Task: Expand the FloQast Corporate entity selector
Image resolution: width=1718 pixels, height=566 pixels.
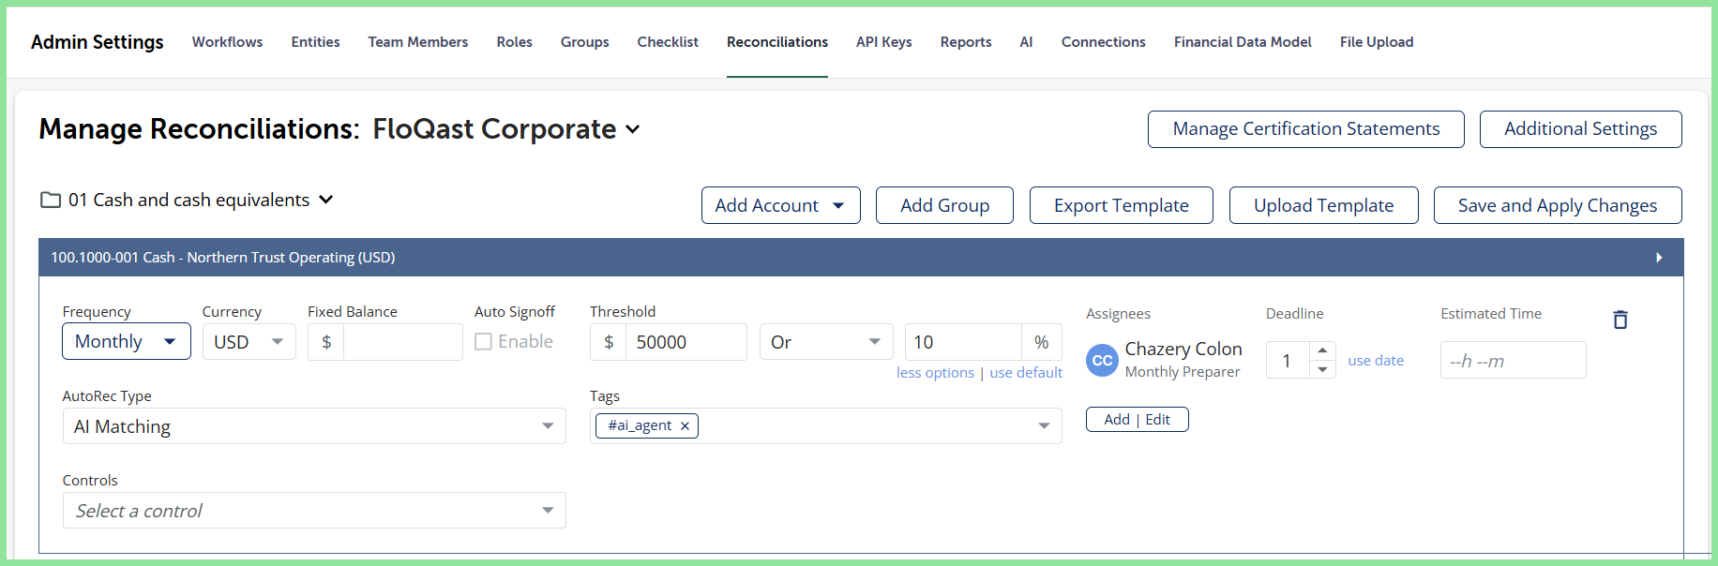Action: pos(633,129)
